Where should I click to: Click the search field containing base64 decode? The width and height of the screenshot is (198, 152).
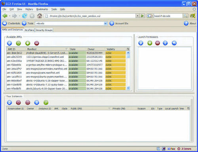pos(168,16)
